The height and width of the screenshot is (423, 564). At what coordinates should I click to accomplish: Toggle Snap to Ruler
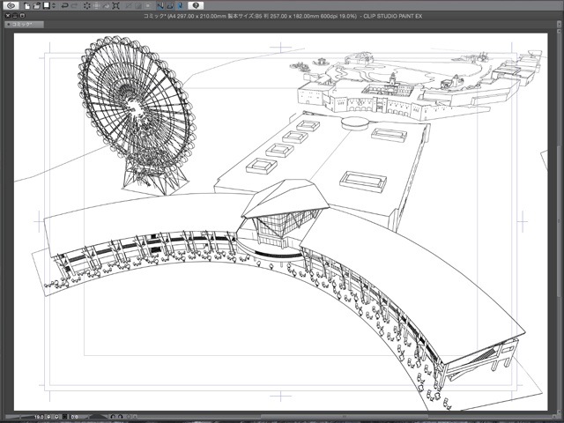[160, 6]
